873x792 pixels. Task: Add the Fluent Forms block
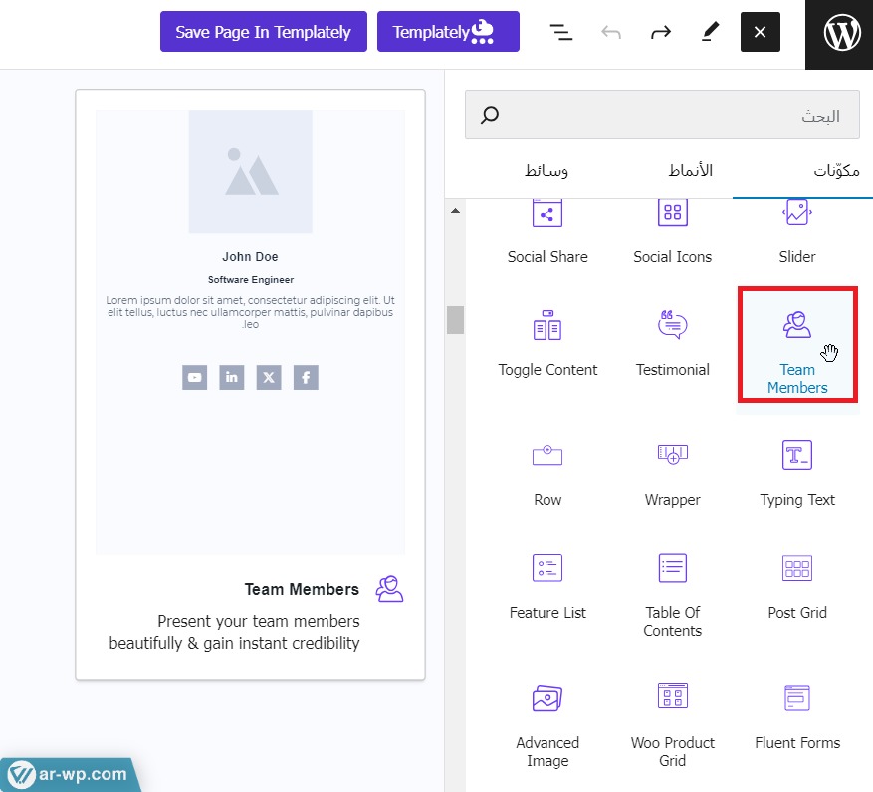(797, 717)
